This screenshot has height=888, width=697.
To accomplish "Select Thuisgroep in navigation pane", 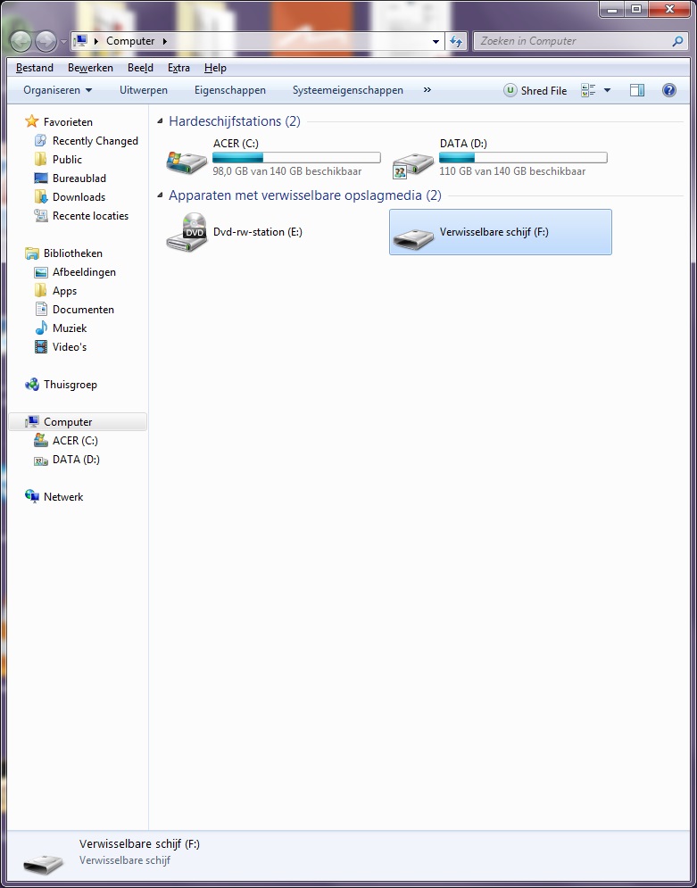I will [71, 385].
